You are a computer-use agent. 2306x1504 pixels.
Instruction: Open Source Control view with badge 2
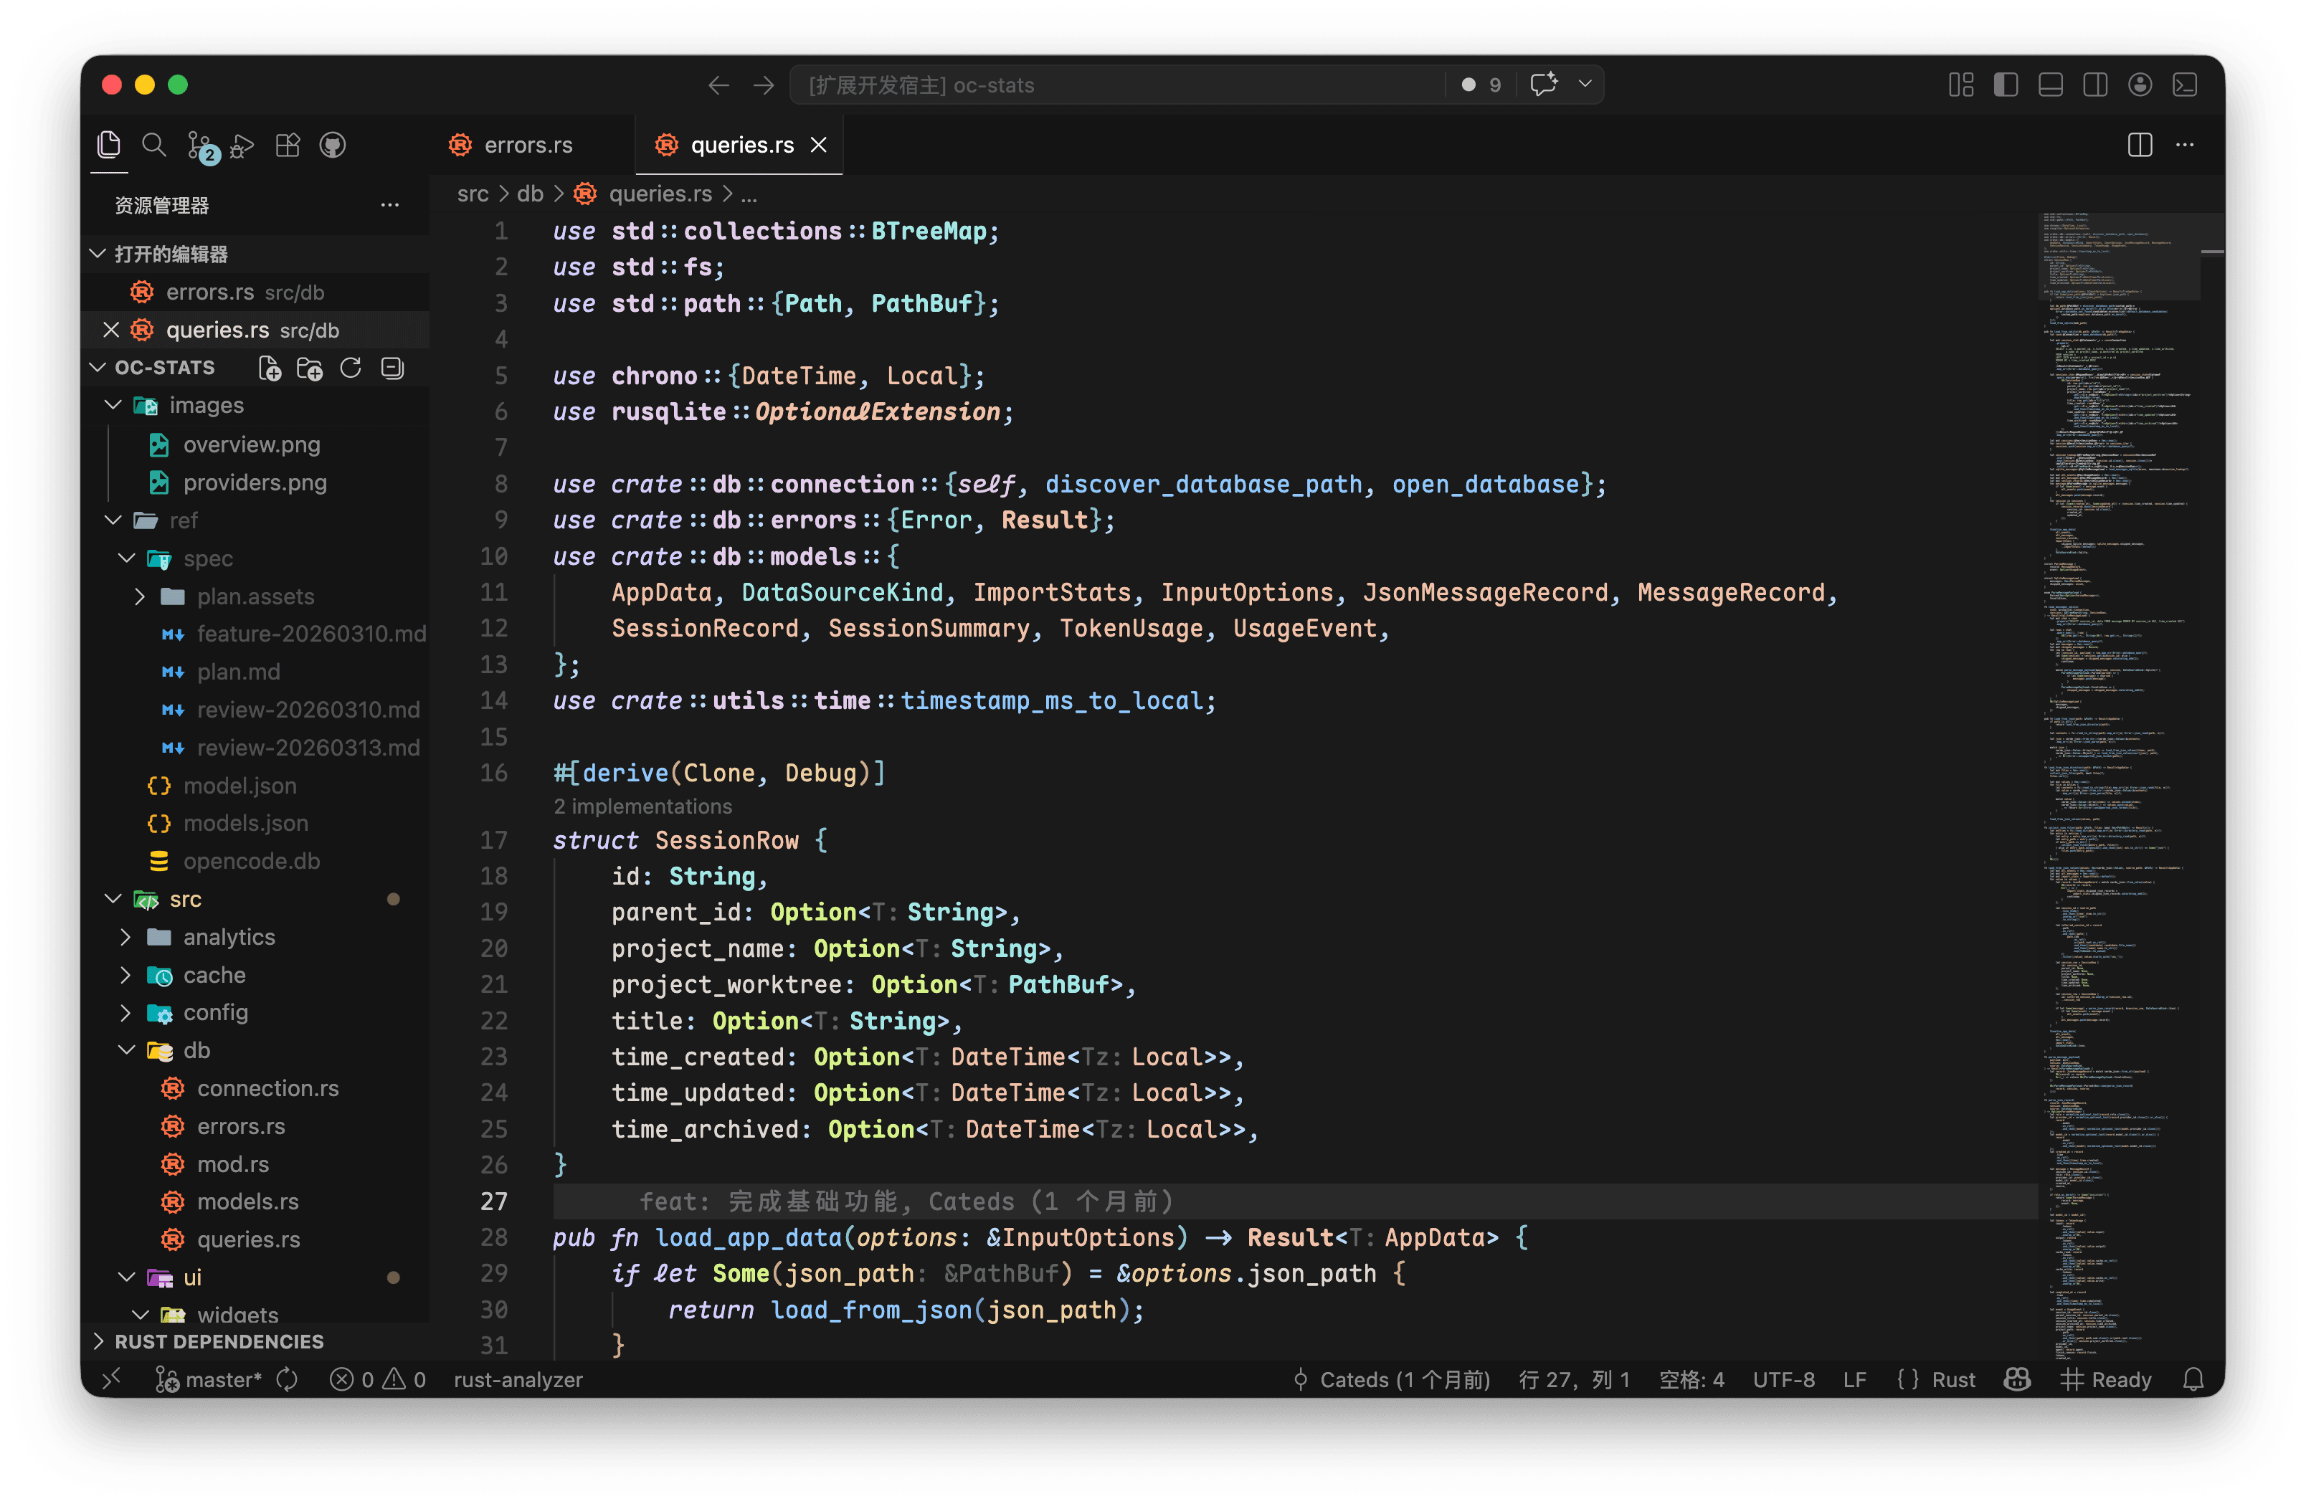(x=201, y=146)
